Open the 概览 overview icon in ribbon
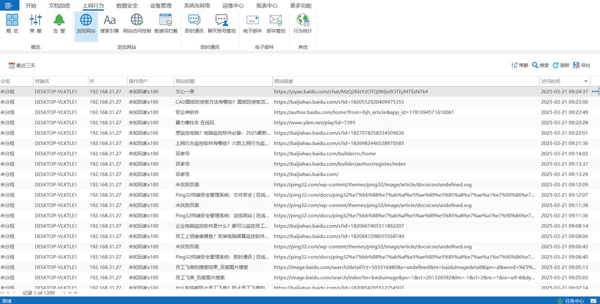 pos(12,24)
